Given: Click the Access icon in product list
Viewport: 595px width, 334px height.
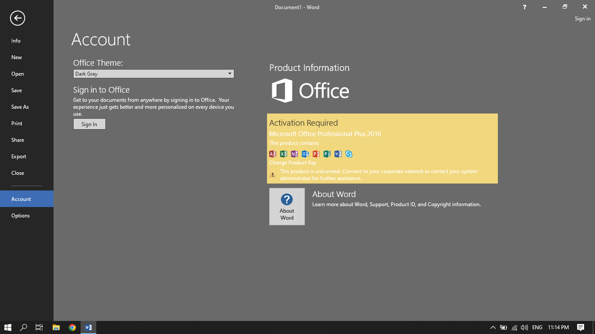Looking at the screenshot, I should pos(273,154).
